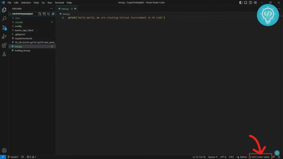The image size is (283, 159).
Task: Click the master branch in status bar
Action: point(13,157)
